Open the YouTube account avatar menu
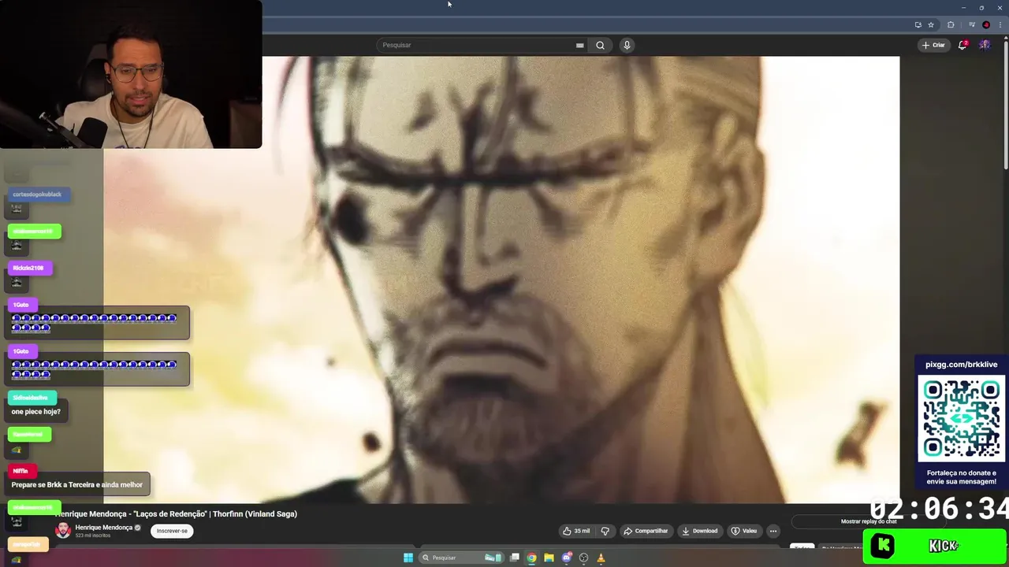Viewport: 1009px width, 567px height. tap(985, 45)
